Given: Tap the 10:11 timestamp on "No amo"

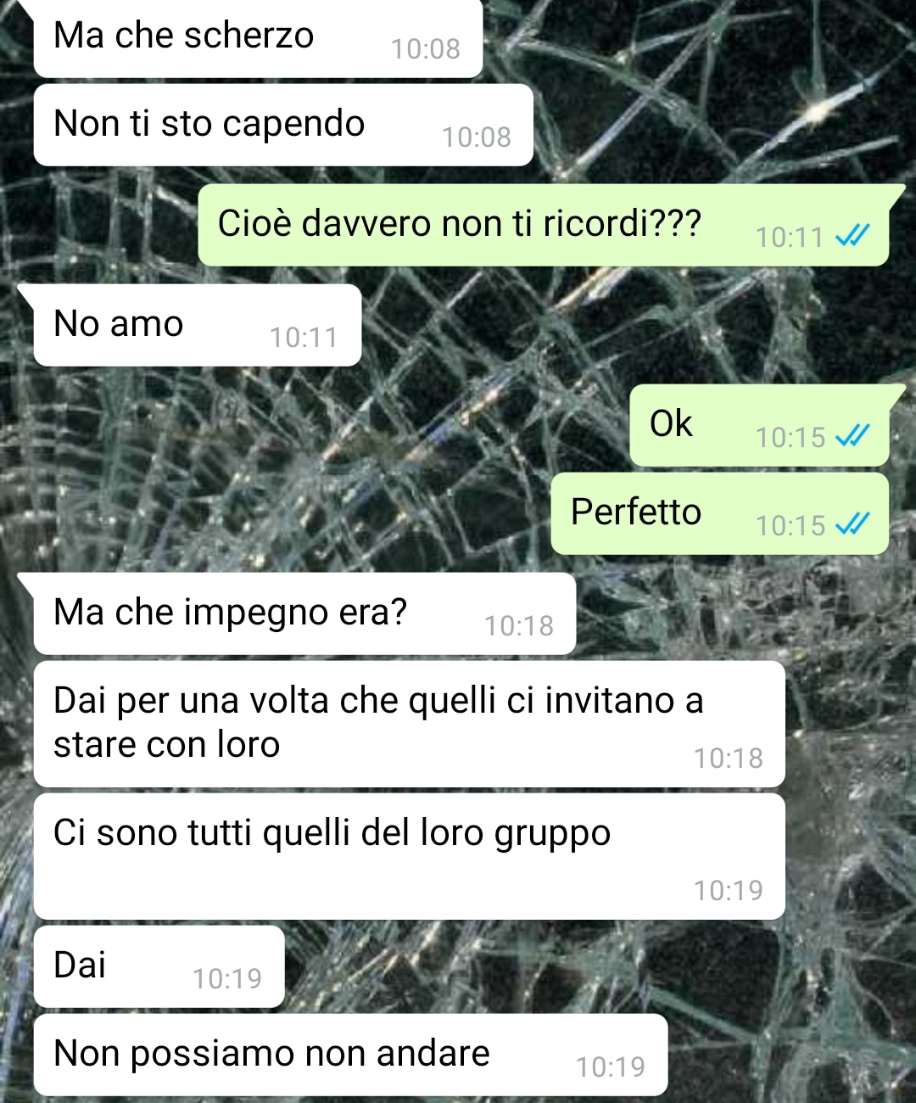Looking at the screenshot, I should click(304, 338).
